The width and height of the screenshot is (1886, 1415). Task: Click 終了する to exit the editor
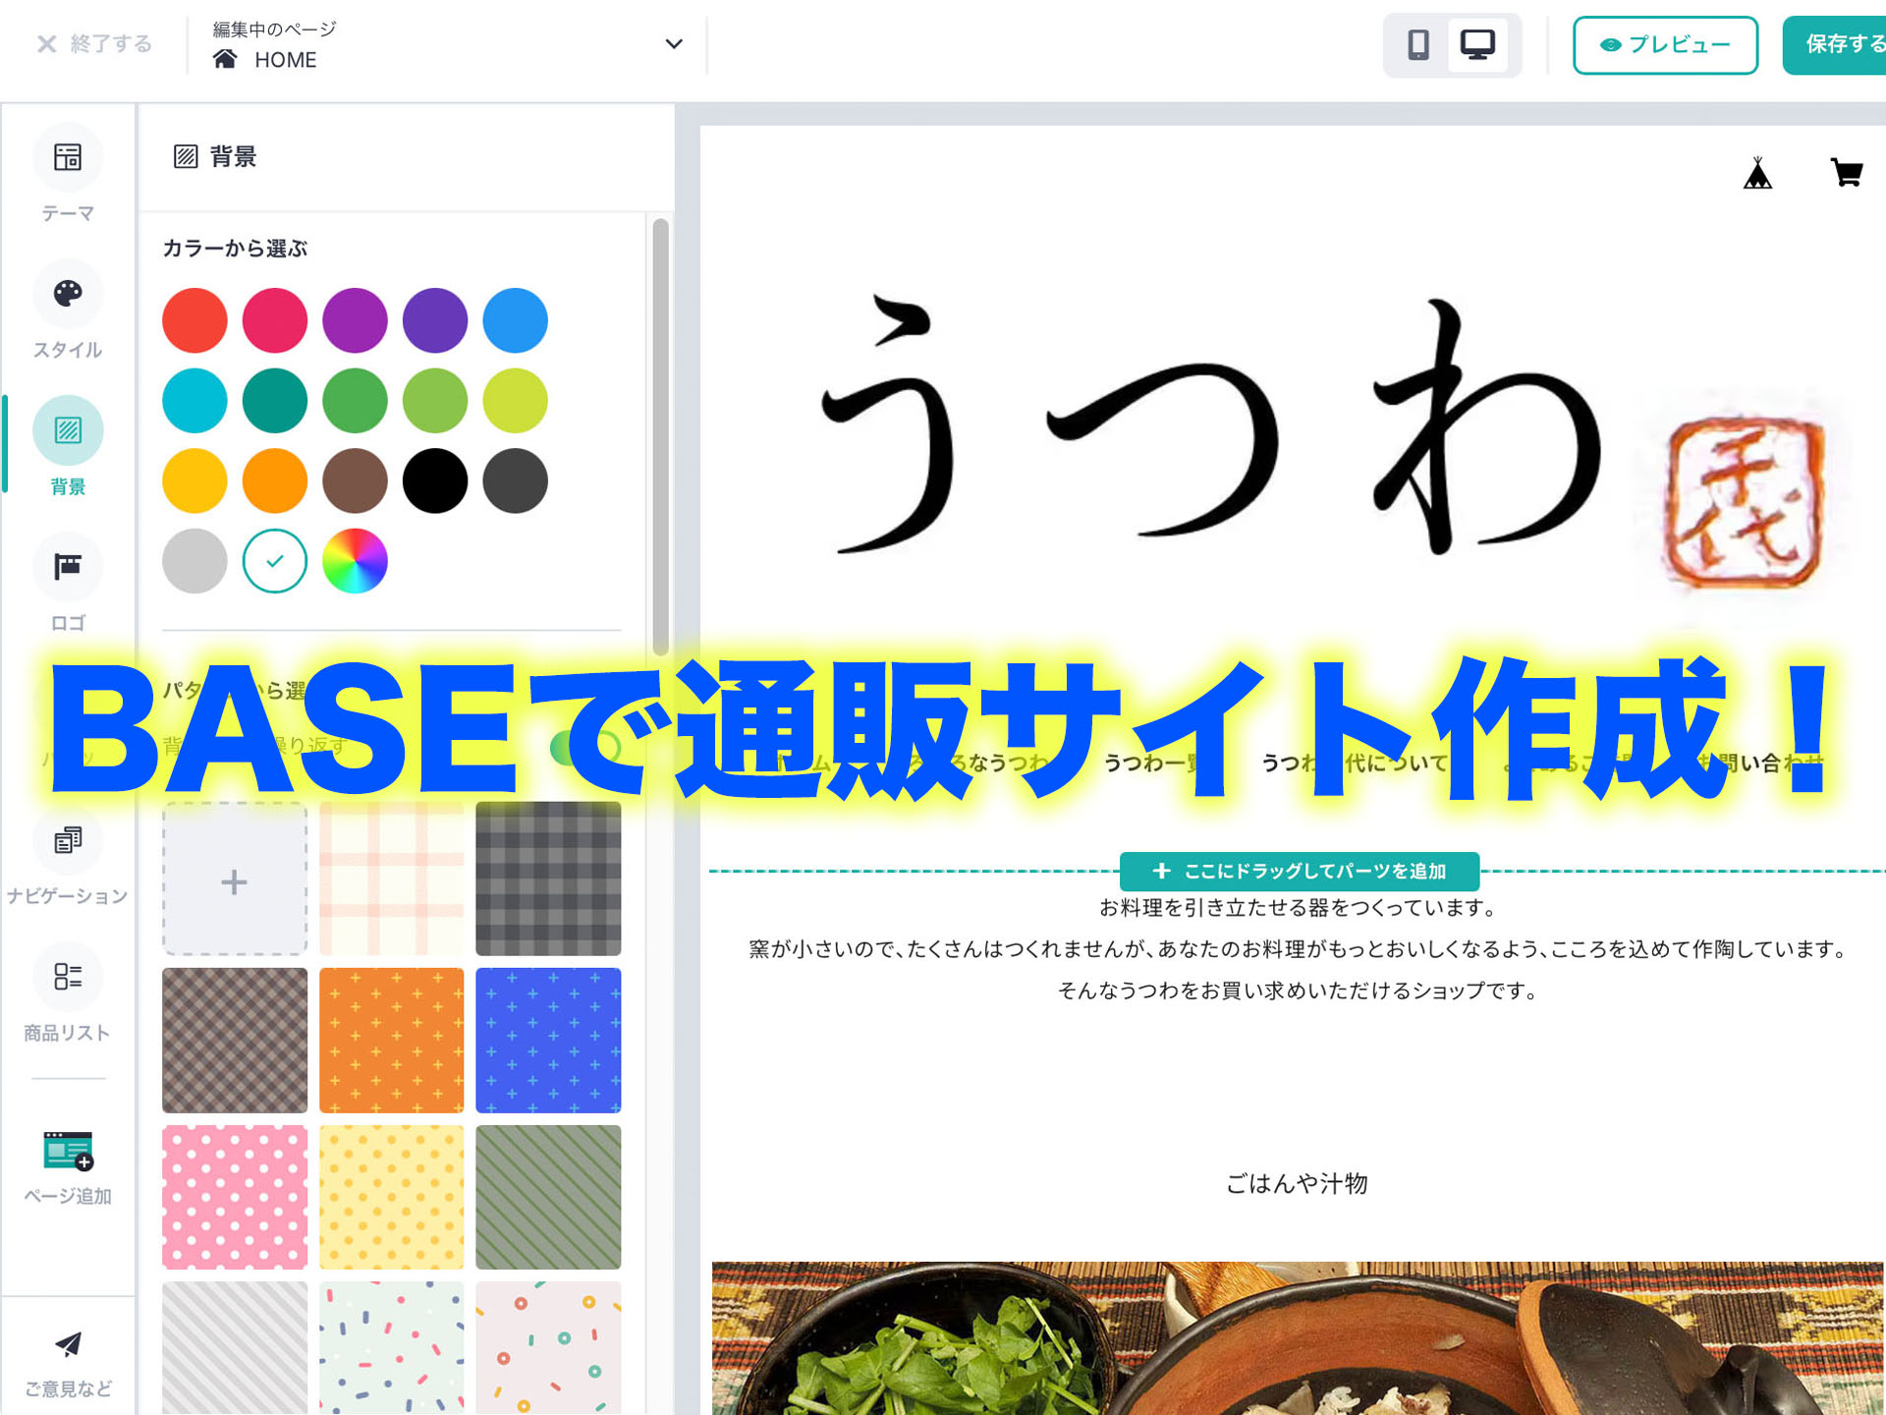pyautogui.click(x=93, y=44)
